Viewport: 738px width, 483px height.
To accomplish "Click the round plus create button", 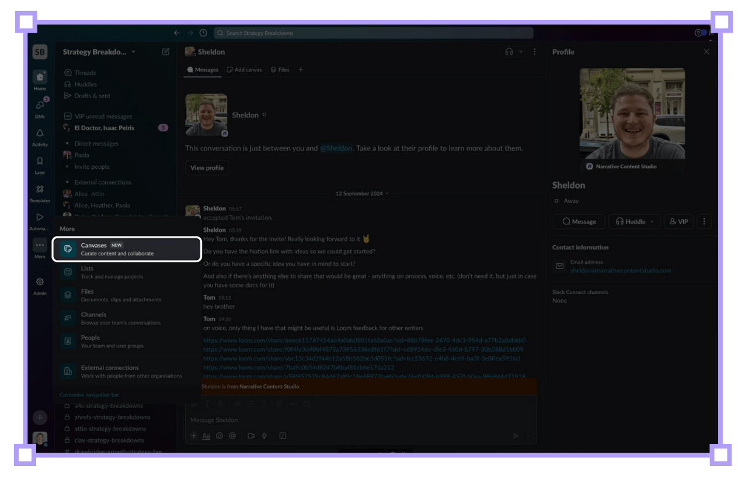I will (x=40, y=418).
